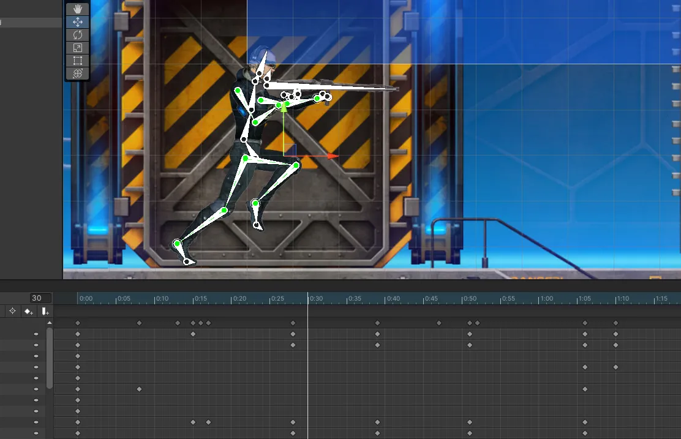The height and width of the screenshot is (439, 681).
Task: Open the first property row's oval menu
Action: pos(36,334)
